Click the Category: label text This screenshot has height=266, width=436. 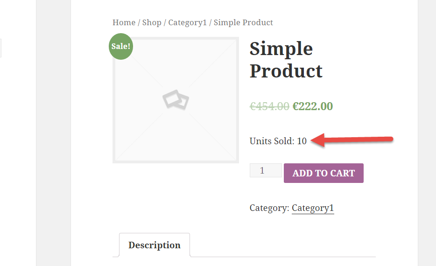click(269, 208)
